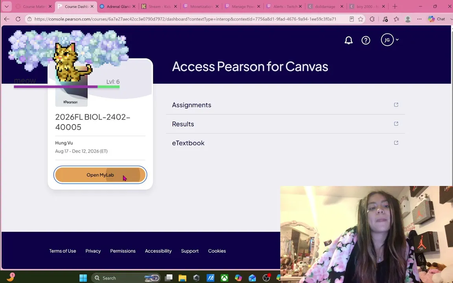This screenshot has height=283, width=453.
Task: Open the Results external link icon
Action: click(396, 123)
